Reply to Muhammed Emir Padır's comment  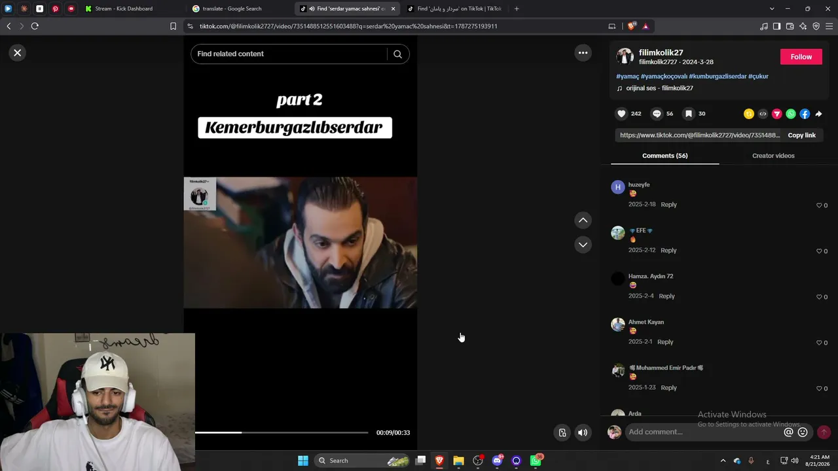(668, 388)
